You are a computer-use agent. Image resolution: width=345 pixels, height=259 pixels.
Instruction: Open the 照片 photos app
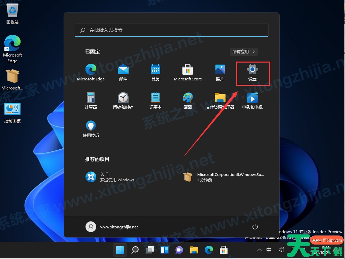[220, 73]
